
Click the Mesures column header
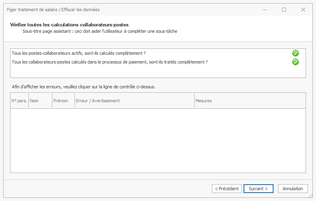click(250, 101)
